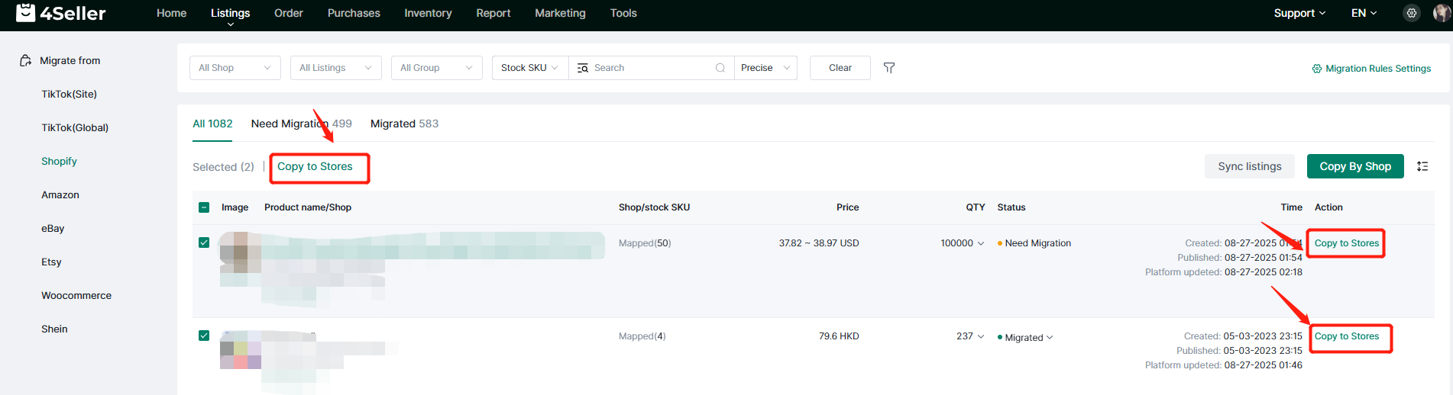Open the Order menu
The image size is (1453, 395).
(289, 13)
